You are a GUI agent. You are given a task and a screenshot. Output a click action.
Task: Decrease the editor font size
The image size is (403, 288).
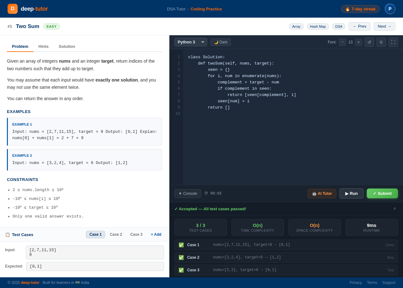click(342, 42)
